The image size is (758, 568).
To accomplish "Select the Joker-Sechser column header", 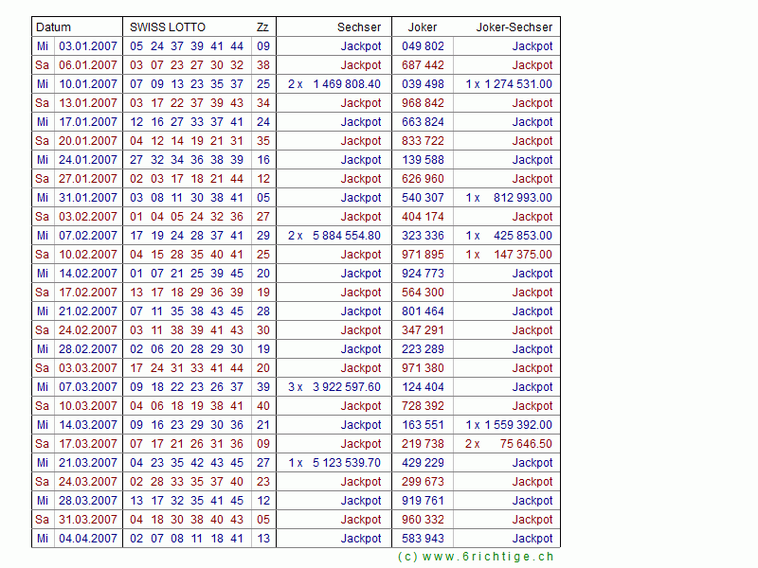I will [x=517, y=27].
